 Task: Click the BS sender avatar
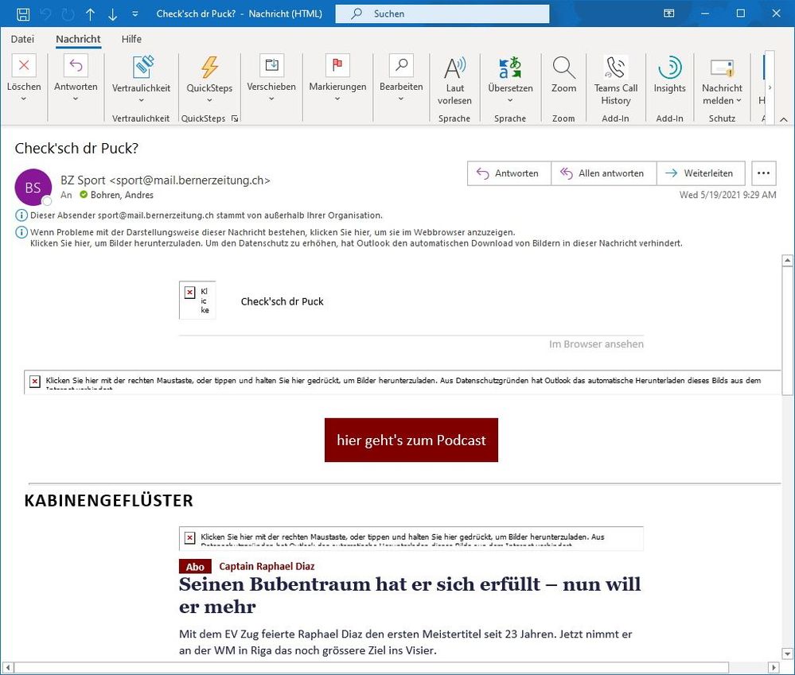click(x=33, y=188)
